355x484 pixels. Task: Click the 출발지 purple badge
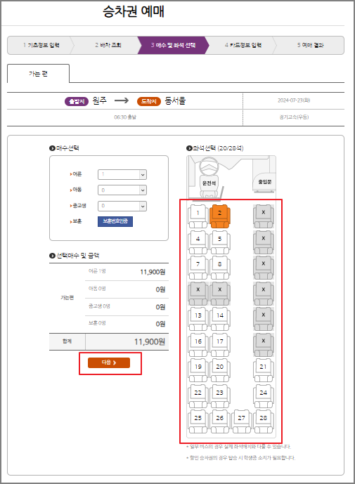[x=77, y=101]
